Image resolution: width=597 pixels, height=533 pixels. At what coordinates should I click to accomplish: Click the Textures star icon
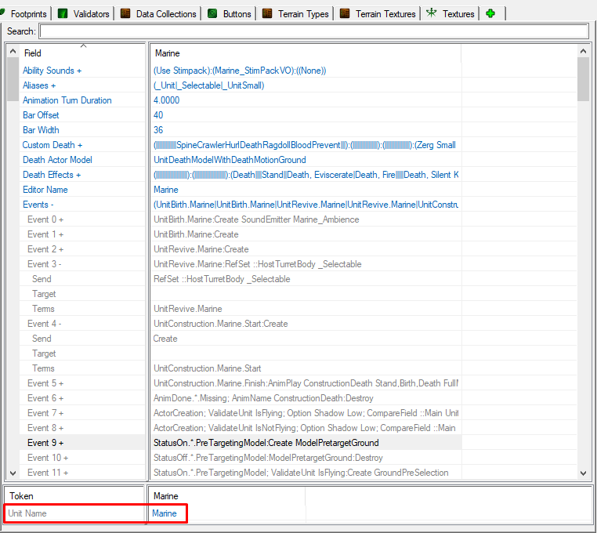[432, 13]
